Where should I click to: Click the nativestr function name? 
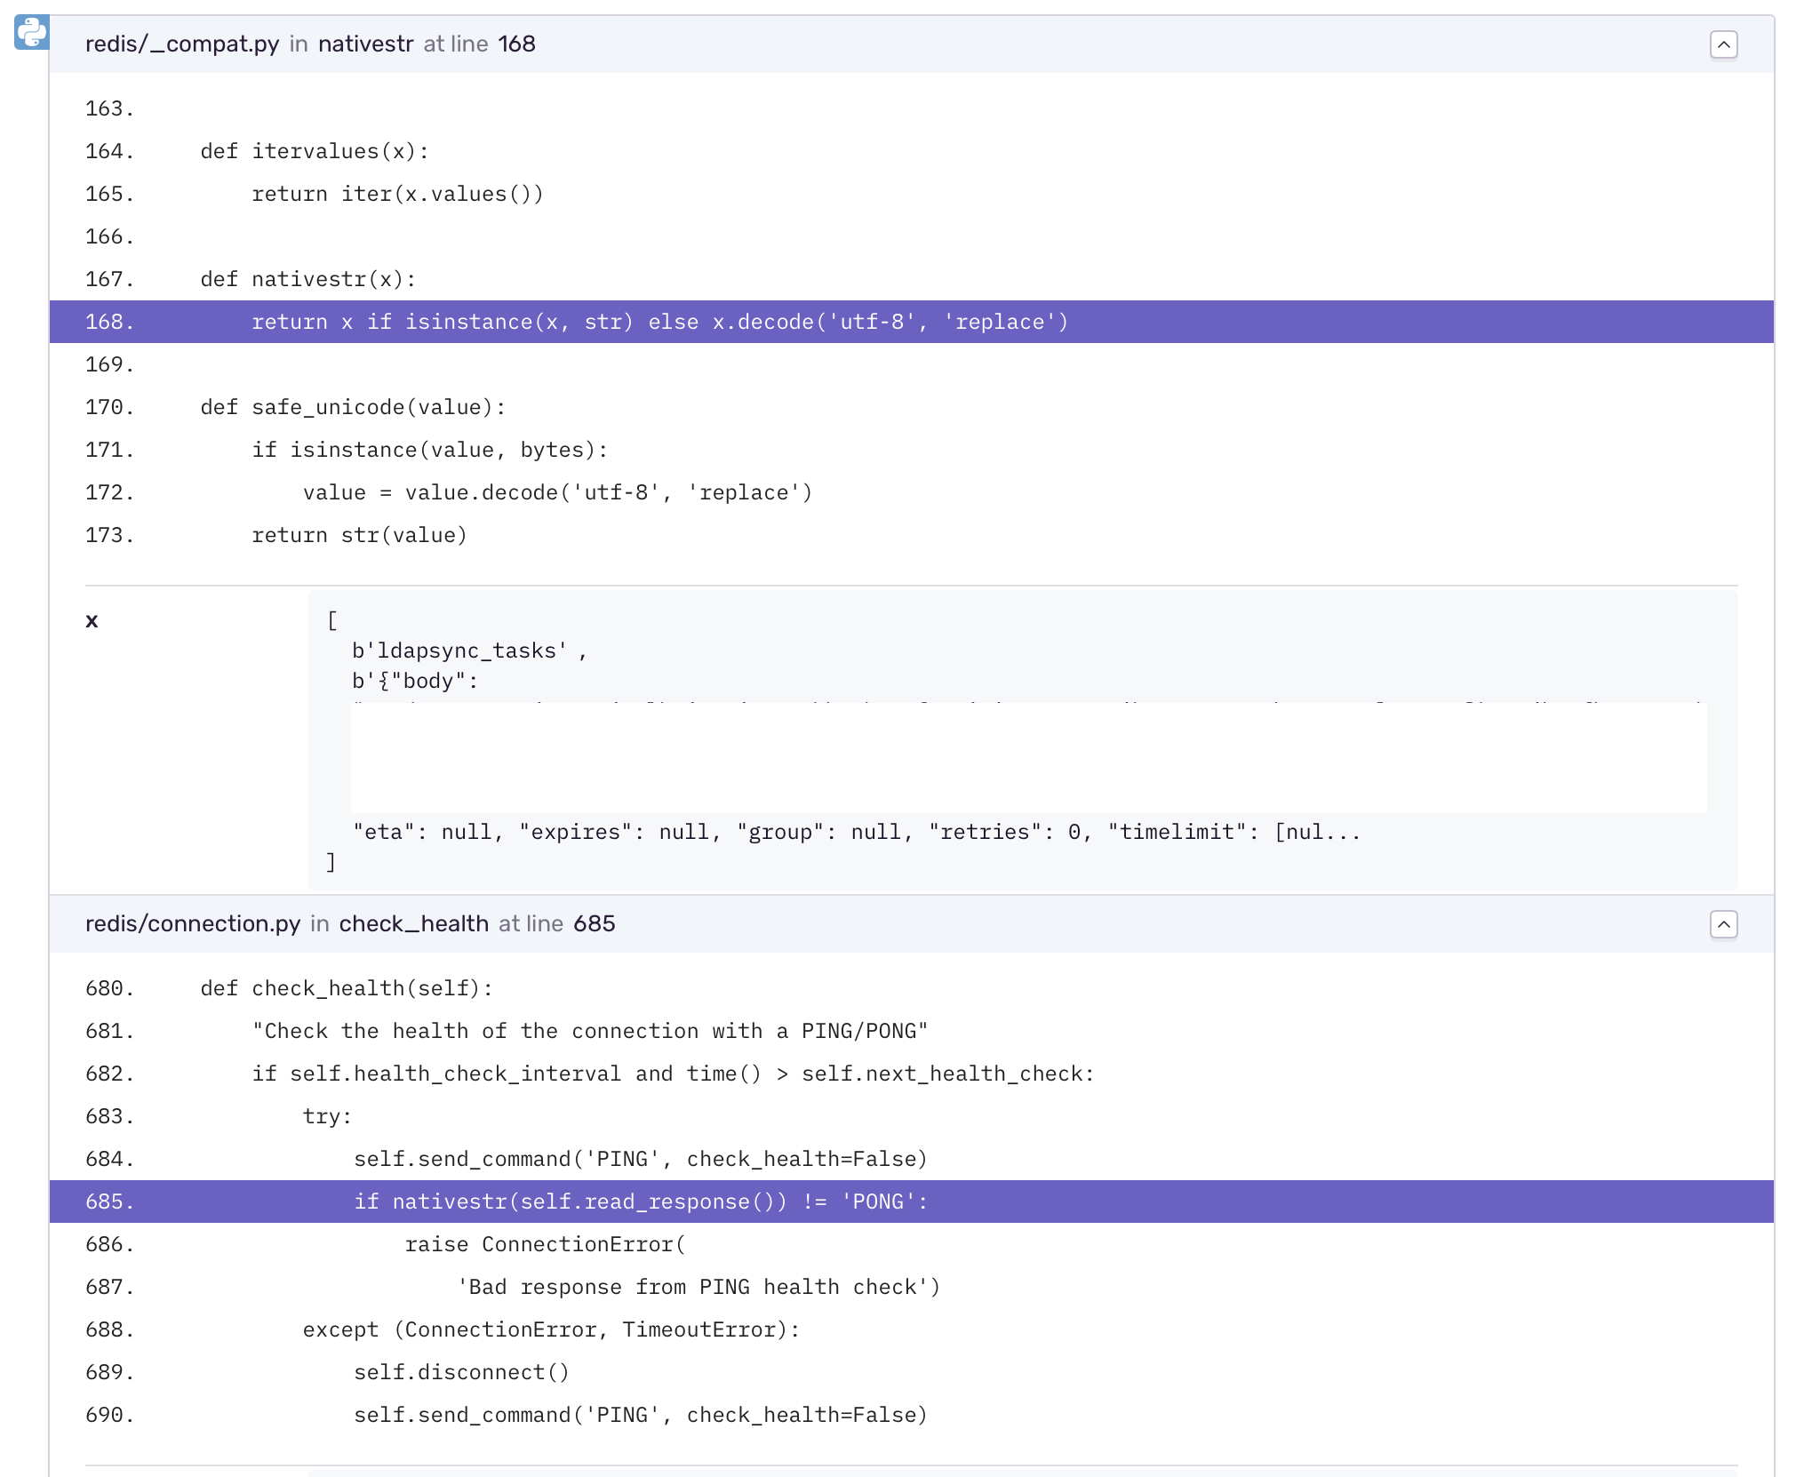point(366,43)
